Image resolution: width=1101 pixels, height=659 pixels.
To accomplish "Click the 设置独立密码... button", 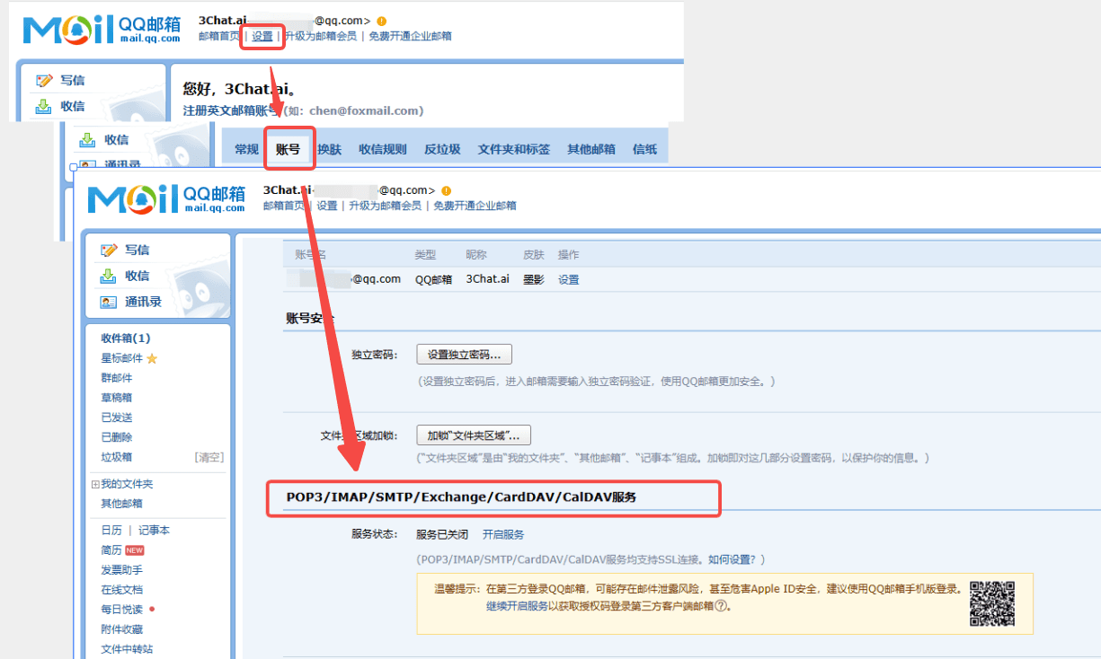I will tap(465, 354).
